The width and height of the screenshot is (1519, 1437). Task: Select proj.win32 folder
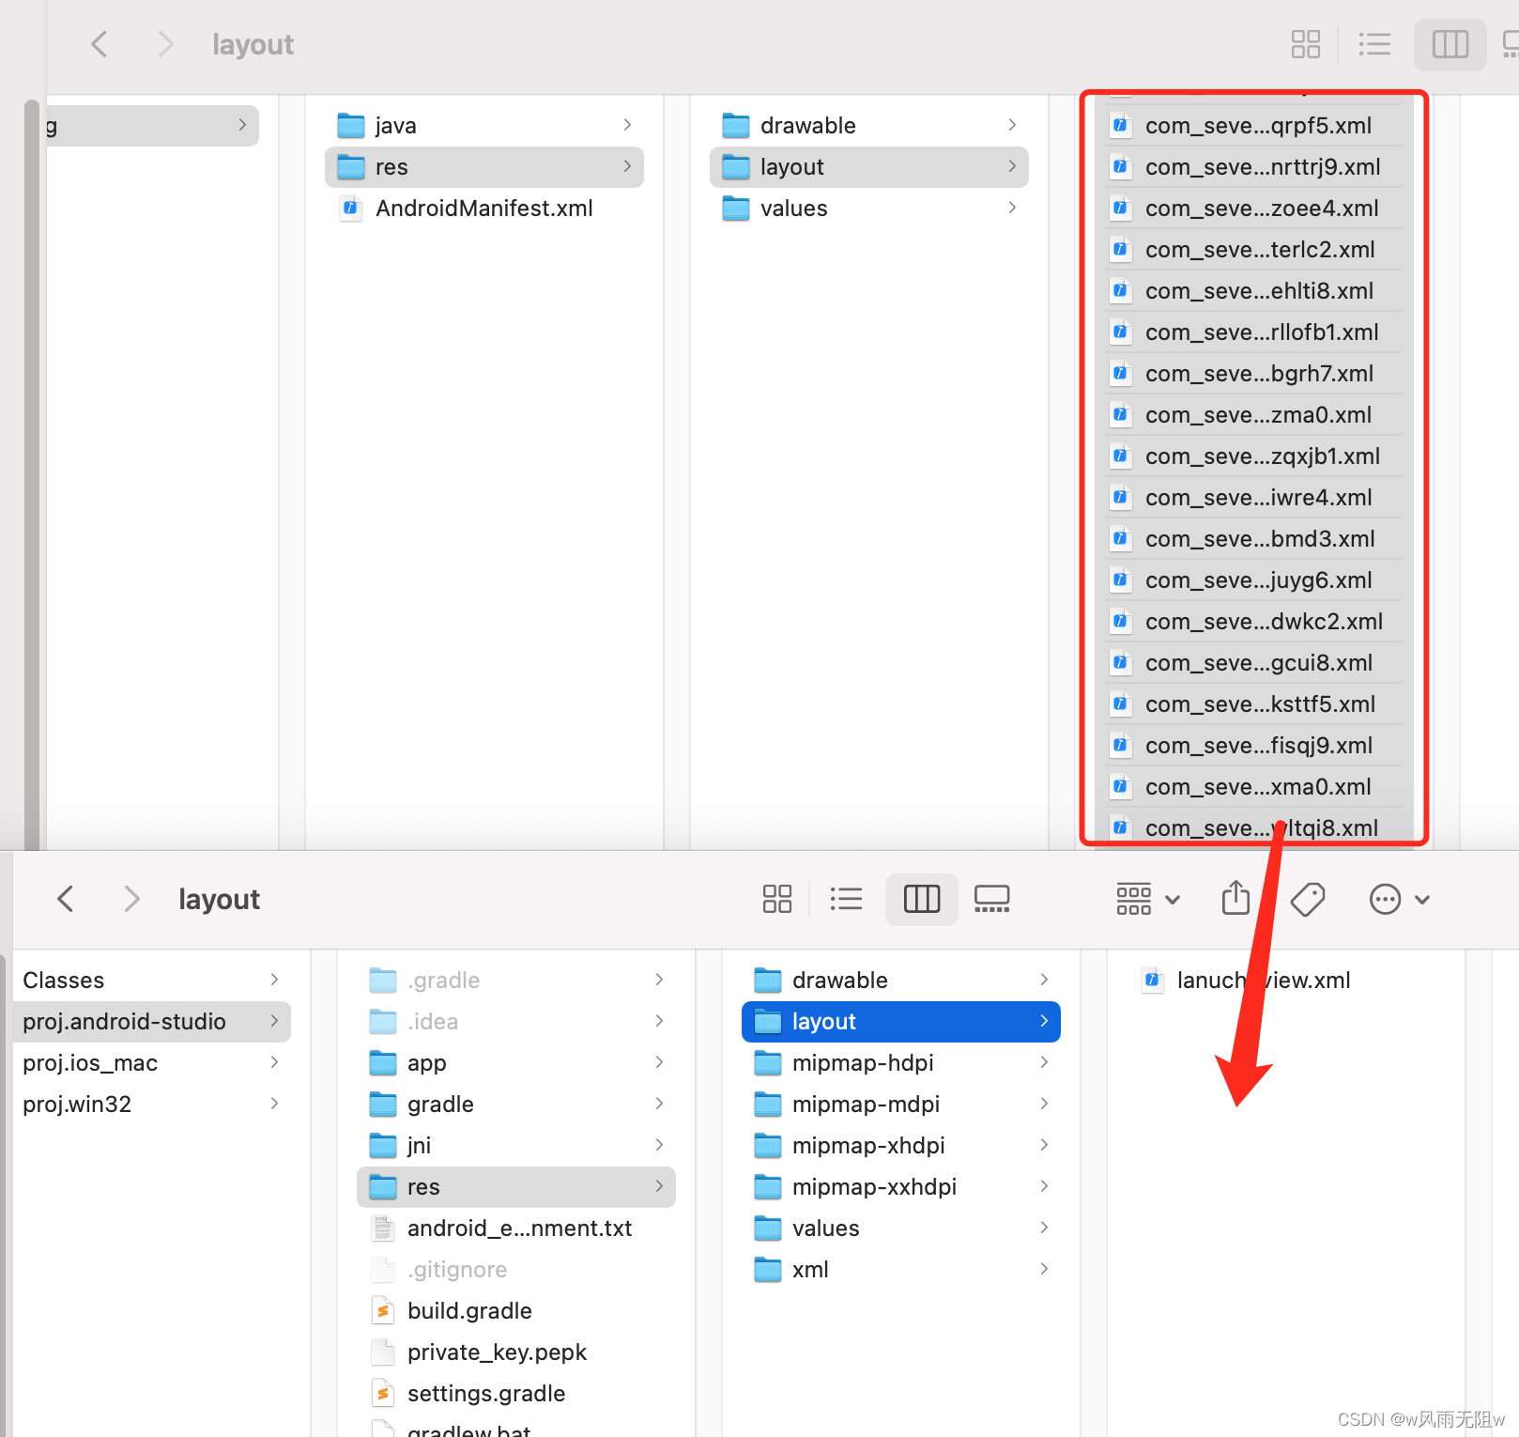point(152,1104)
